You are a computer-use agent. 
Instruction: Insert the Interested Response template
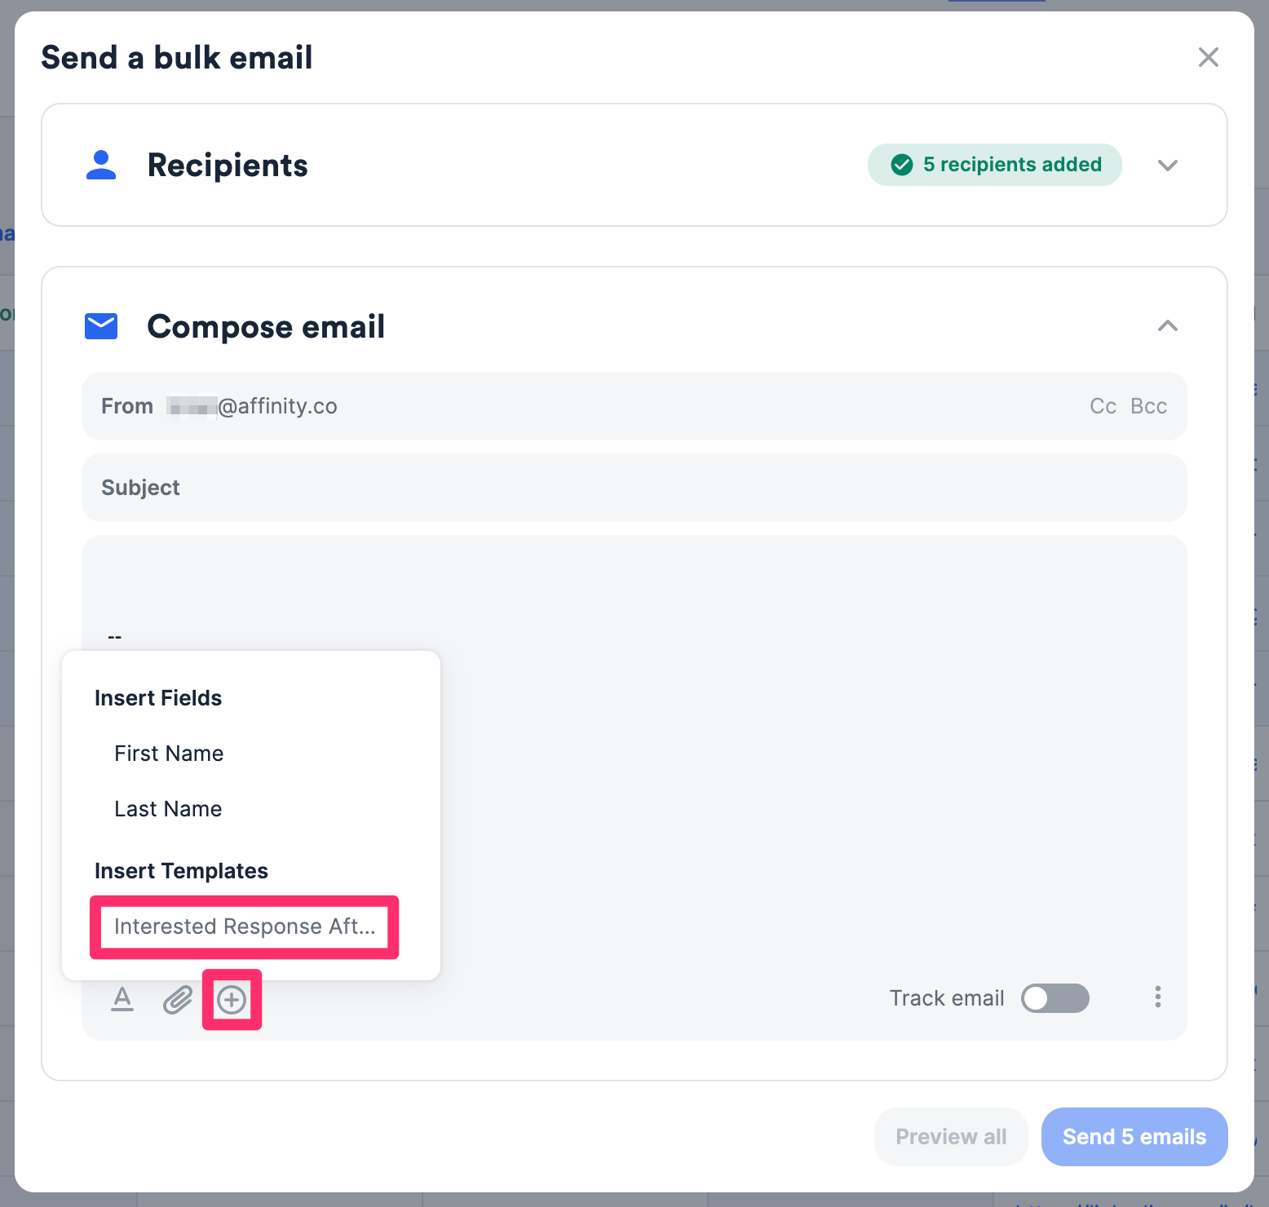244,926
